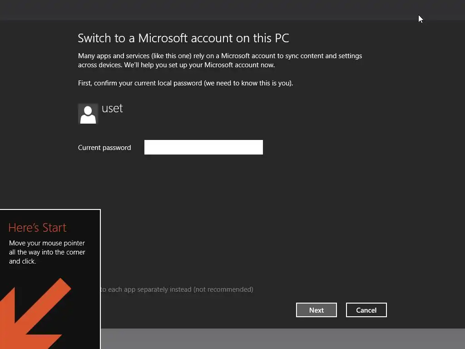Click the "Here's Start" tip title
This screenshot has width=465, height=349.
[37, 228]
